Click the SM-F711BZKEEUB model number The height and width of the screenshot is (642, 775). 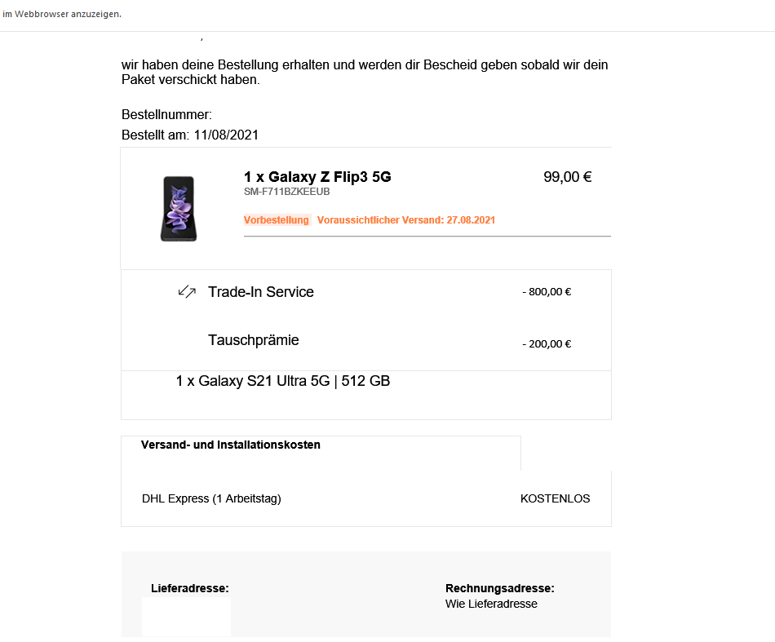[286, 192]
